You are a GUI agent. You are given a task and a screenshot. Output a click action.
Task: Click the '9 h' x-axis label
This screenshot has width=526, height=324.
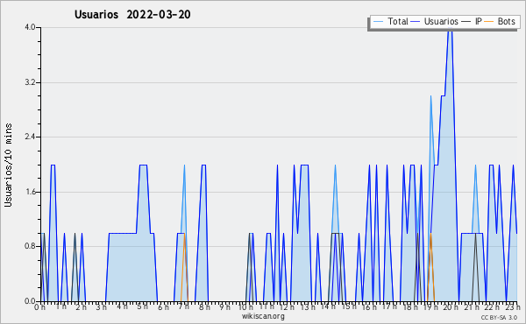pos(225,307)
